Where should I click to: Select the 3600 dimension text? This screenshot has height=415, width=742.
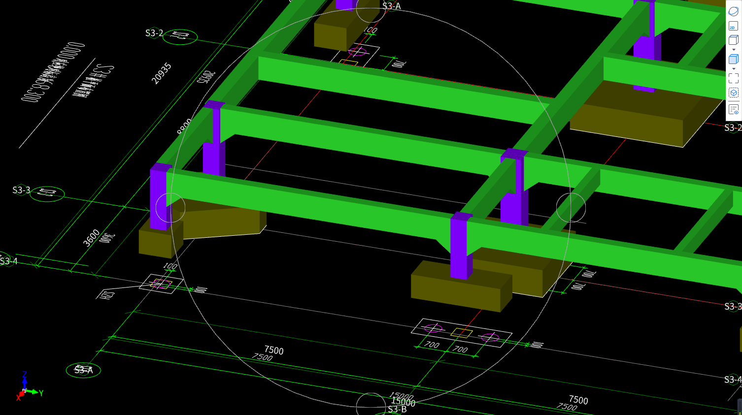pyautogui.click(x=92, y=238)
